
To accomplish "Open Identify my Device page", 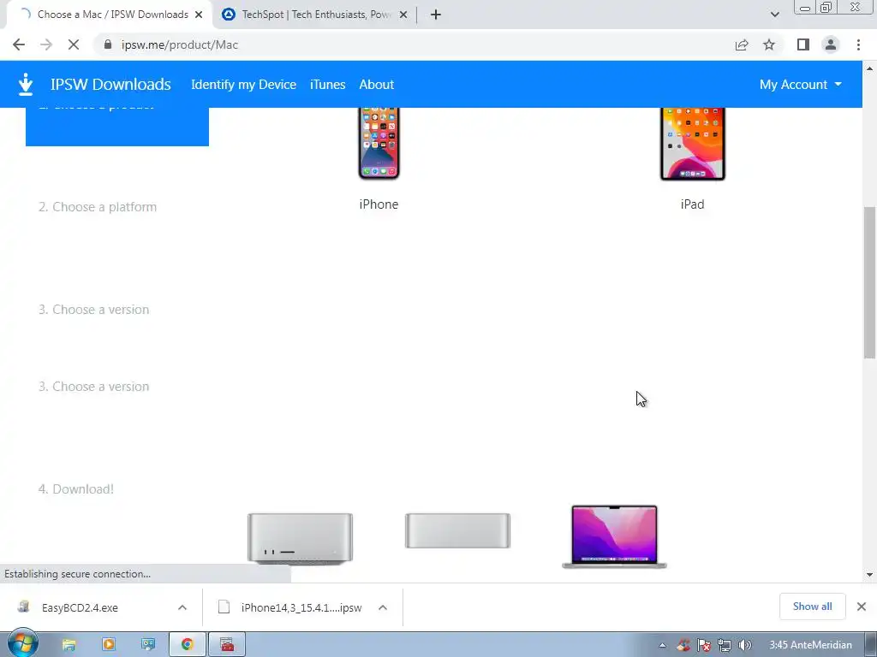I will (x=243, y=85).
